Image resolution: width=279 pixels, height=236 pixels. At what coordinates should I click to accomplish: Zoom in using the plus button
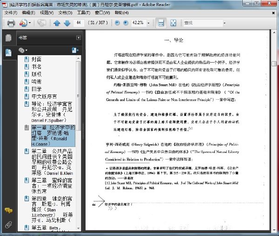pyautogui.click(x=126, y=23)
